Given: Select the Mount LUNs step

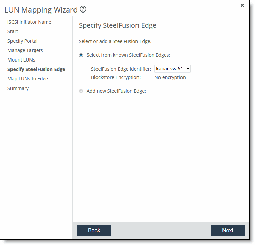Looking at the screenshot, I should (21, 60).
